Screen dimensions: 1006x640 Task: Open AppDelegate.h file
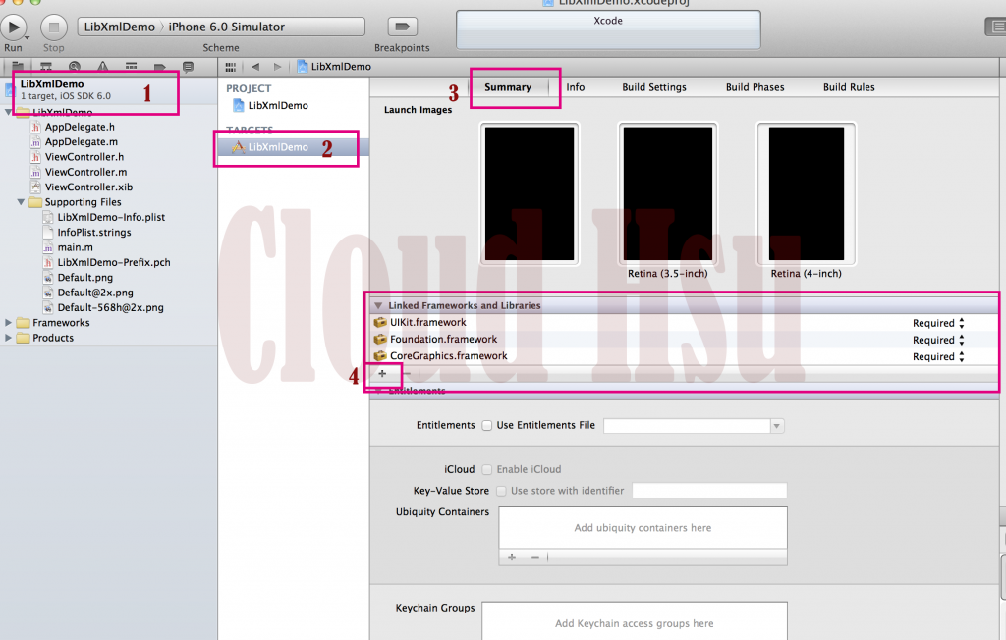click(80, 127)
